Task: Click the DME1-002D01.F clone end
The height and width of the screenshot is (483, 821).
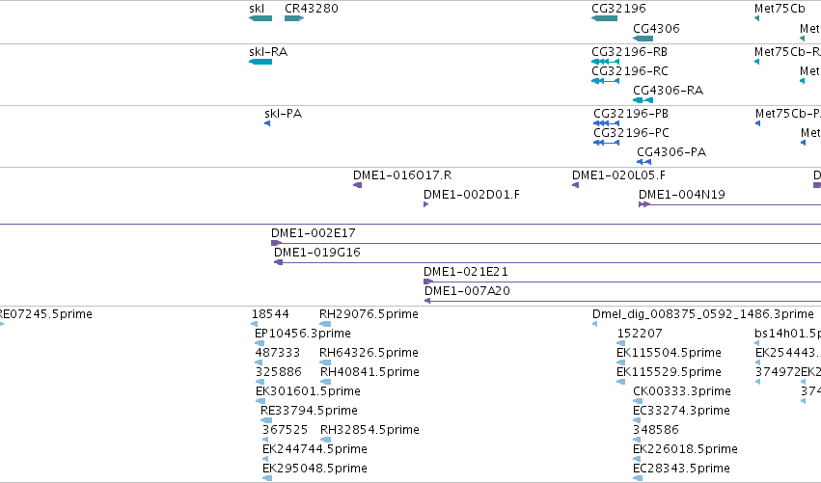Action: (x=426, y=204)
